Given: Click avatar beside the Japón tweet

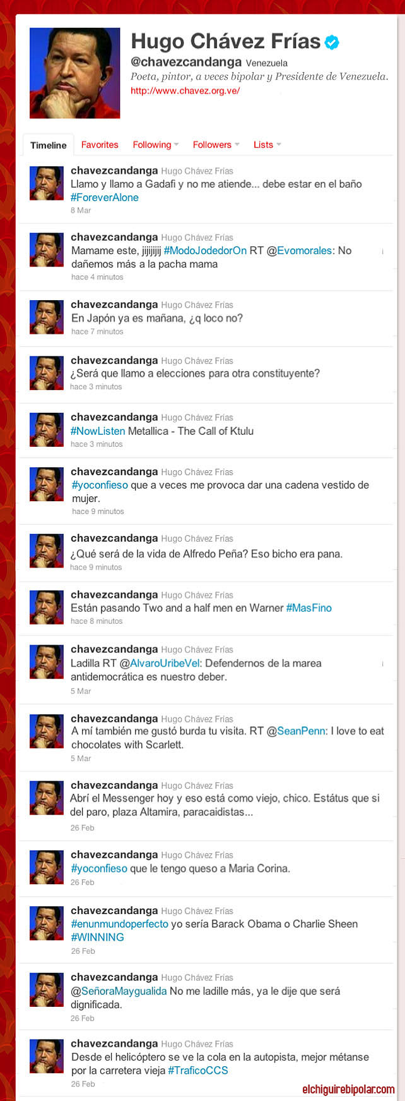Looking at the screenshot, I should pos(47,317).
